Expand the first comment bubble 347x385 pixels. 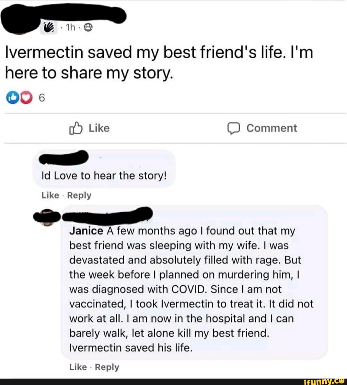coord(103,175)
